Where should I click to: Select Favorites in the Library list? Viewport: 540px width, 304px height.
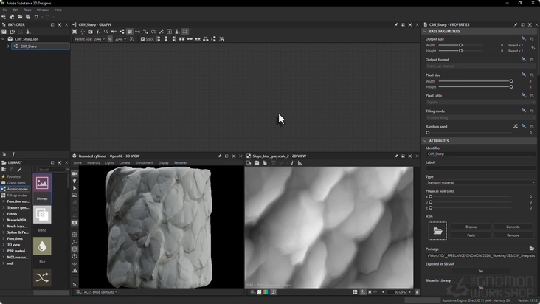coord(14,176)
